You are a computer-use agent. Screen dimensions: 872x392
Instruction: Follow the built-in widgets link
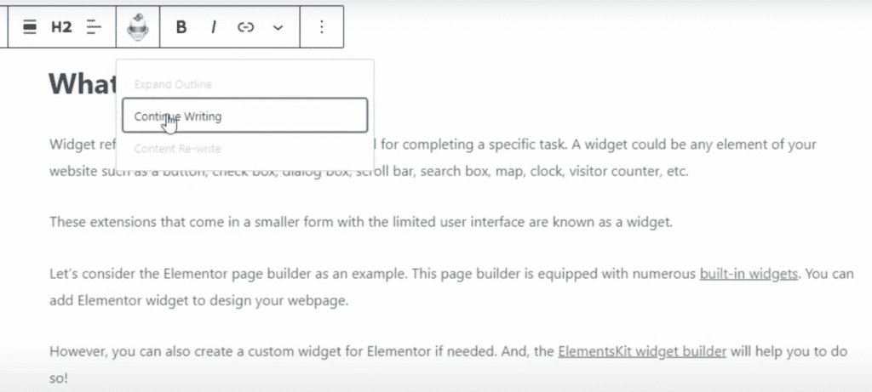tap(749, 274)
